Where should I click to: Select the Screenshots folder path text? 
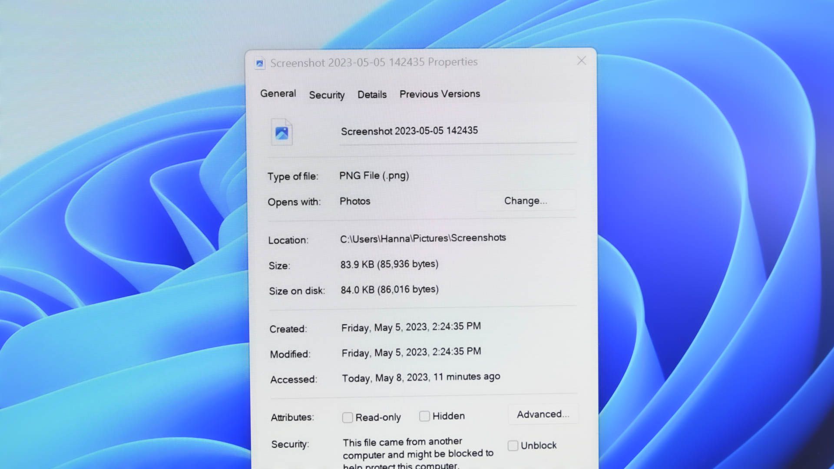423,238
